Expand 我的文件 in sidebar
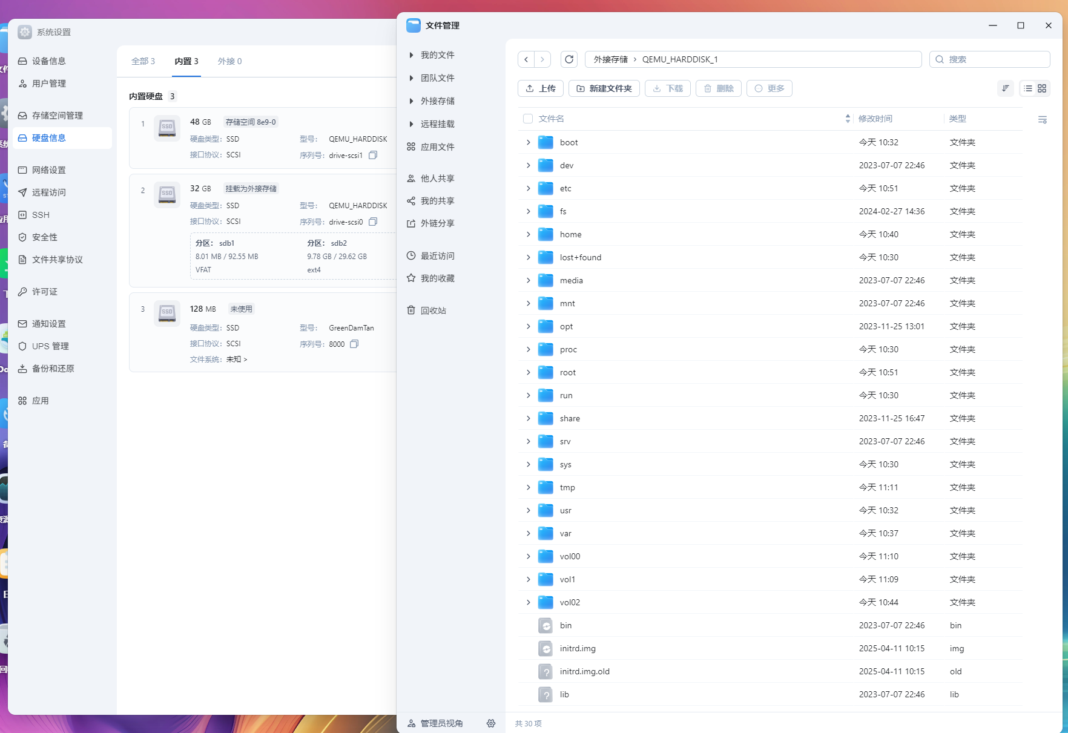1068x733 pixels. 412,55
